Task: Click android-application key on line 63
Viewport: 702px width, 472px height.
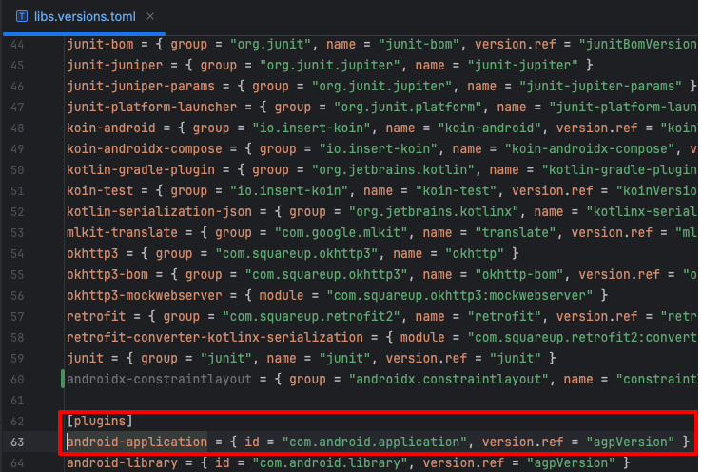Action: tap(137, 442)
